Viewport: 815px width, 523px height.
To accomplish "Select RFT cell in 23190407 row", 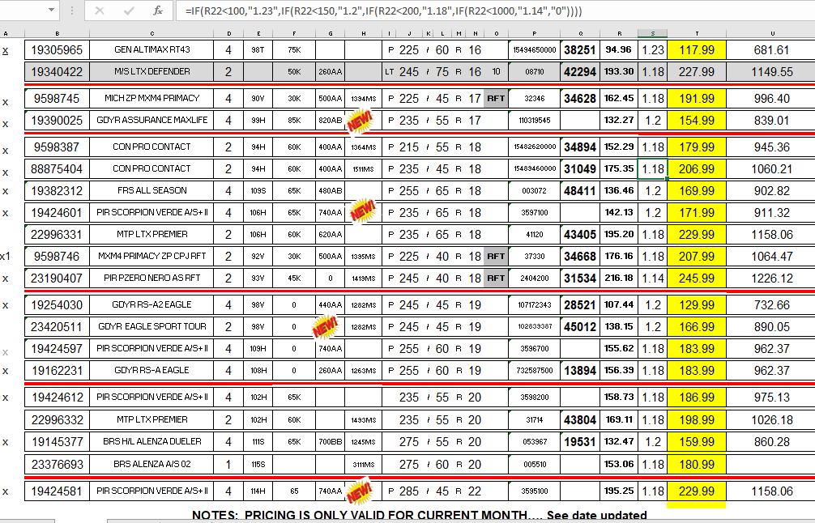I will (x=496, y=278).
